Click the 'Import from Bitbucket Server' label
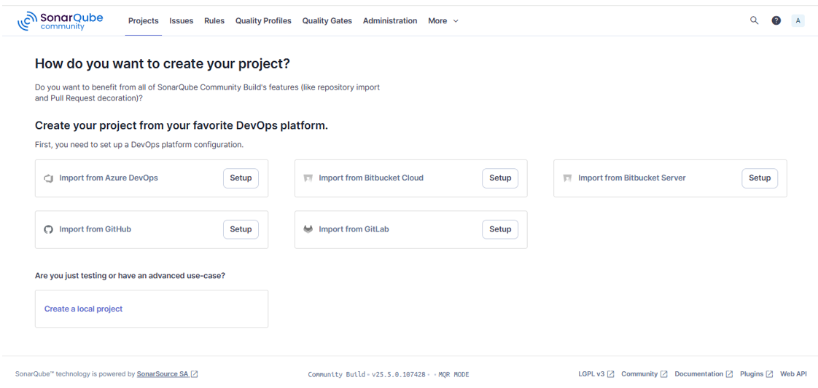818x388 pixels. [632, 178]
